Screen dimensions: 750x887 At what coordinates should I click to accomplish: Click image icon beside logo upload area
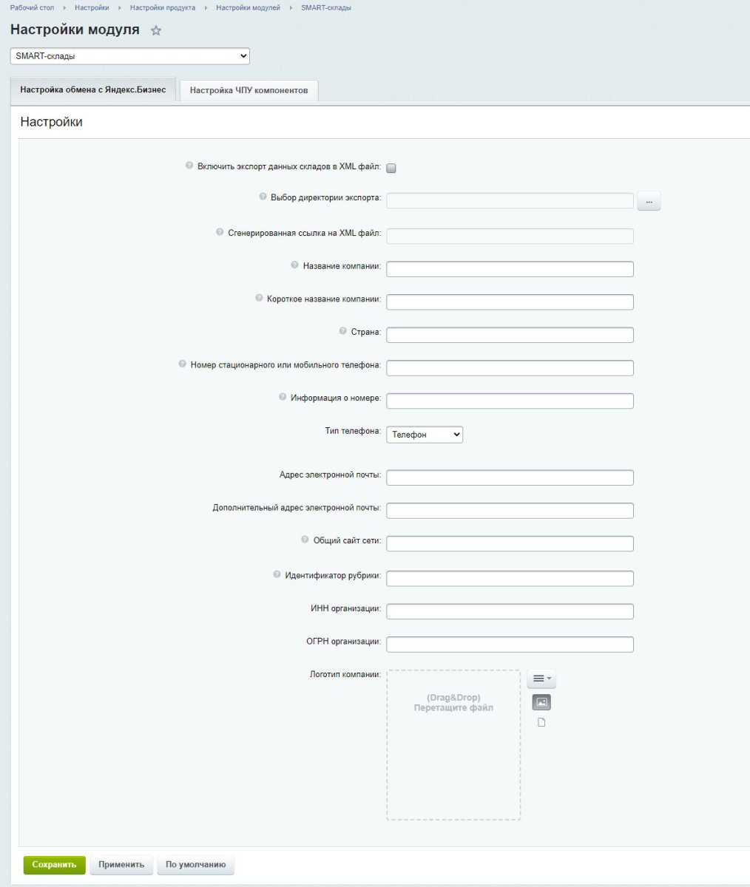pos(541,702)
